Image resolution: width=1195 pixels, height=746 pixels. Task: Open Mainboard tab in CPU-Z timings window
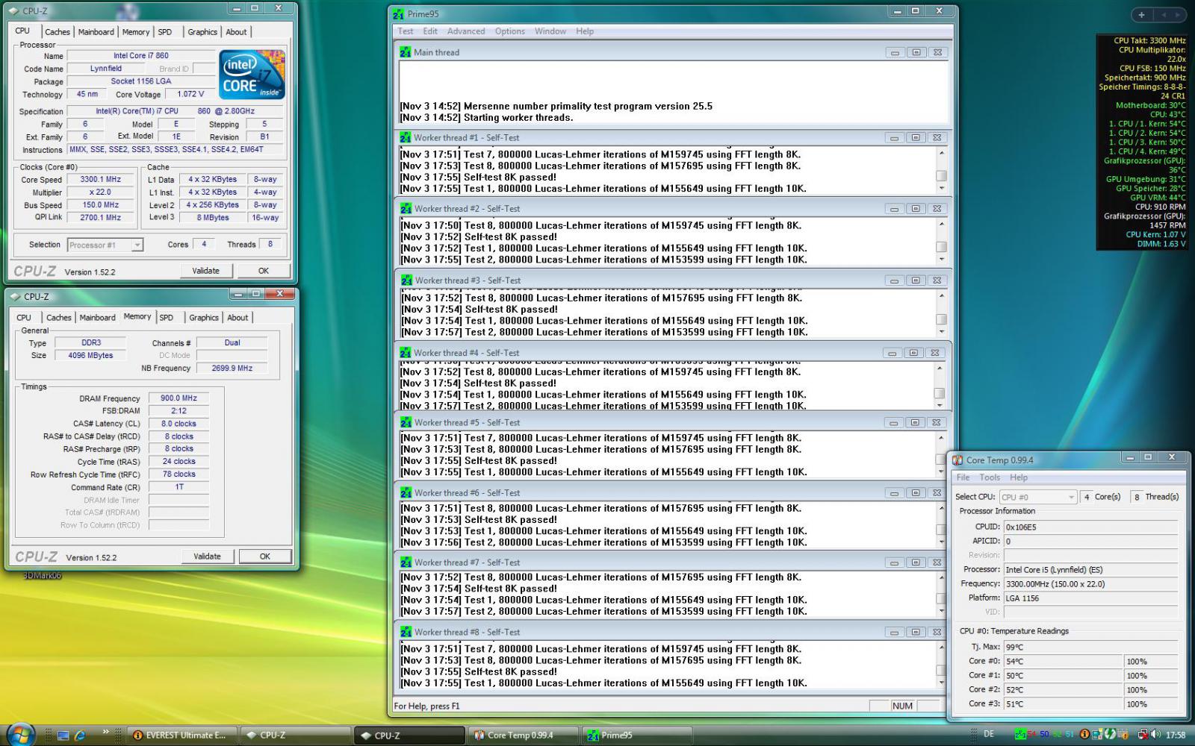tap(98, 318)
